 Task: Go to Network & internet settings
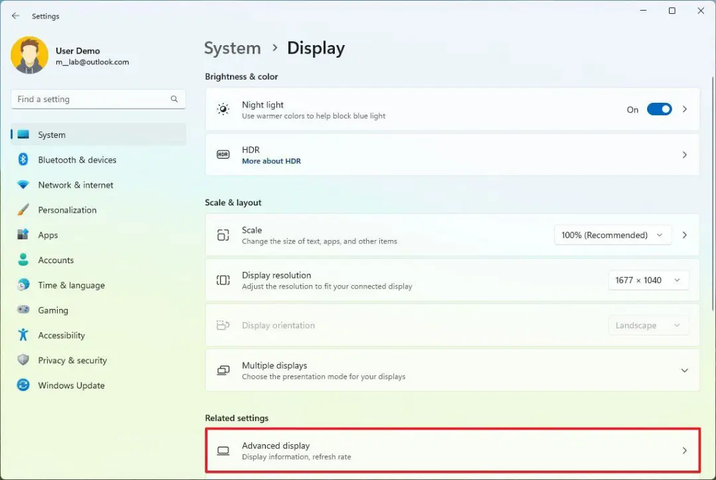98,184
